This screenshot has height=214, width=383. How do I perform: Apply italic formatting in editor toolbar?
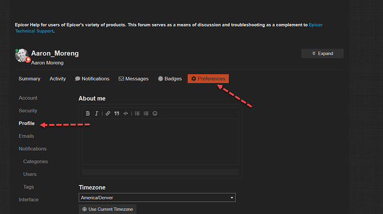[97, 114]
